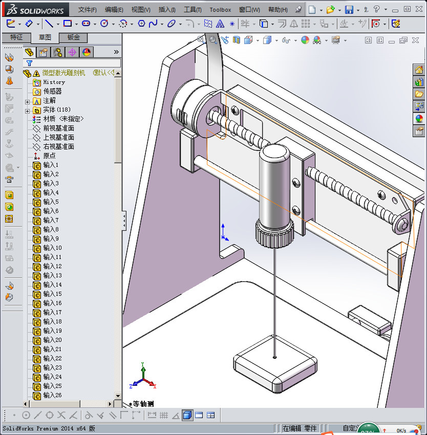Viewport: 427px width, 435px height.
Task: Click the feature tree down scroll arrow
Action: [x=118, y=396]
